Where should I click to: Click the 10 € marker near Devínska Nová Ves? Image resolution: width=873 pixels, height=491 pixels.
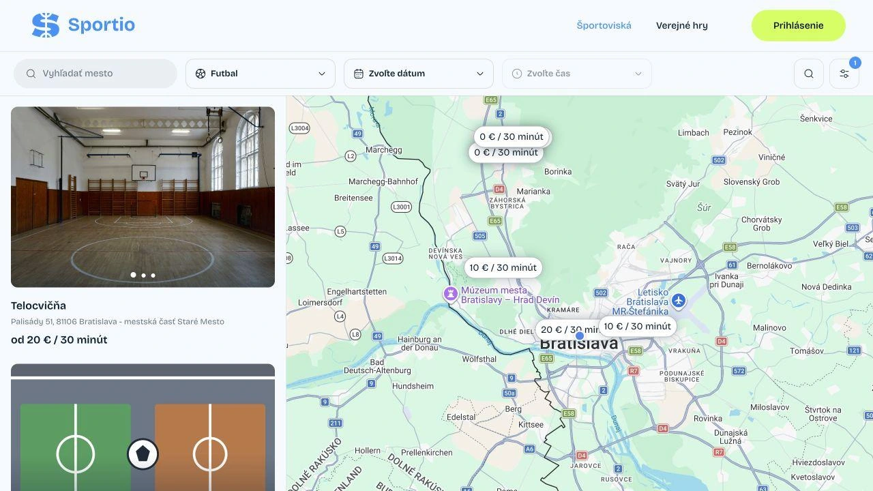pos(503,268)
